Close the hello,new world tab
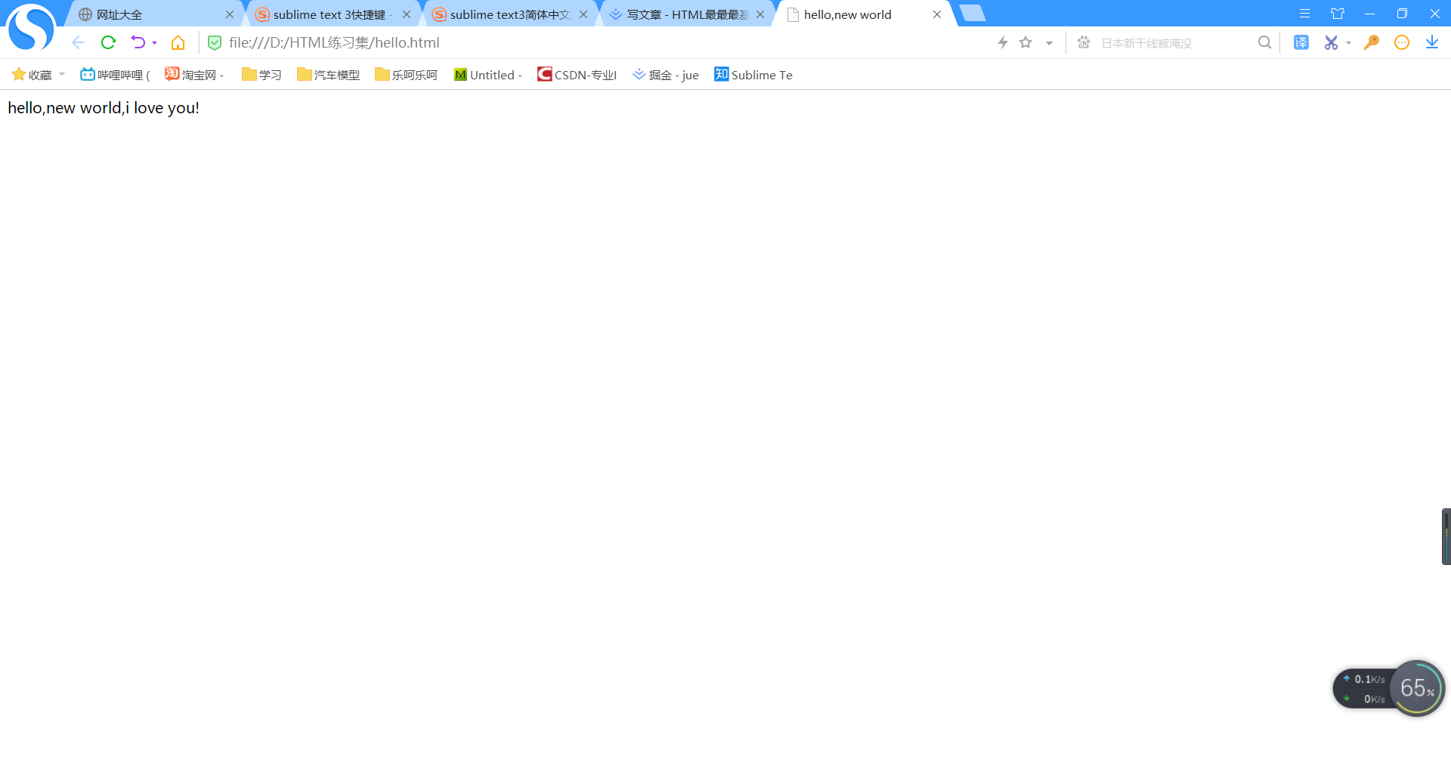This screenshot has height=778, width=1451. click(937, 14)
